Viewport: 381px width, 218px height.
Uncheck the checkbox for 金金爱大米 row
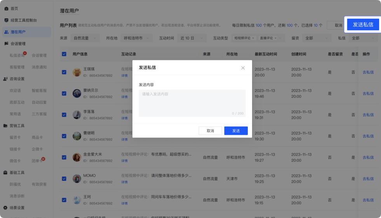point(64,158)
